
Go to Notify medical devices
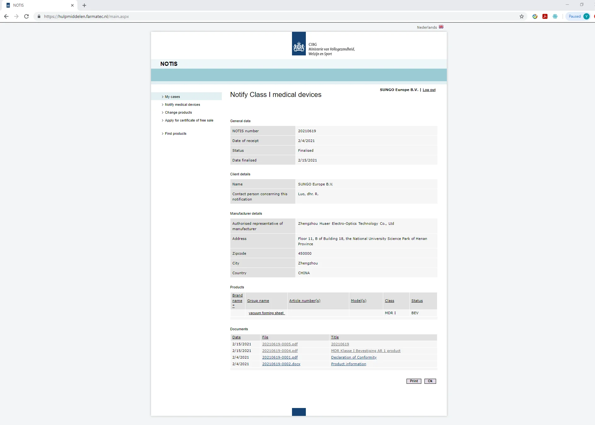click(182, 105)
